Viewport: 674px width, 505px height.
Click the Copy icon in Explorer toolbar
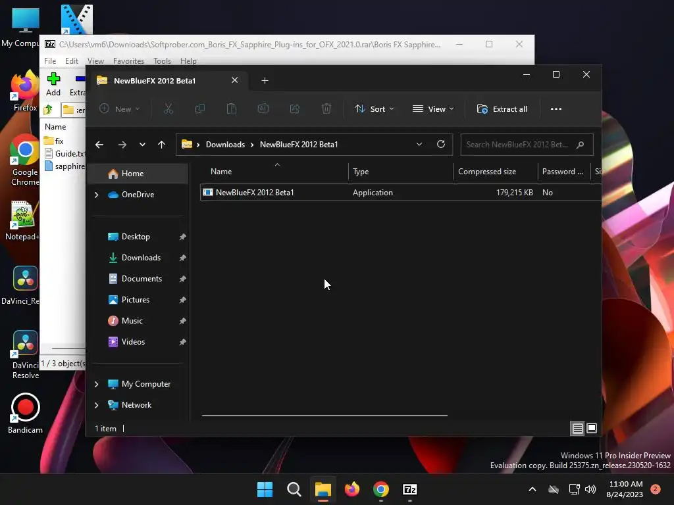tap(200, 109)
